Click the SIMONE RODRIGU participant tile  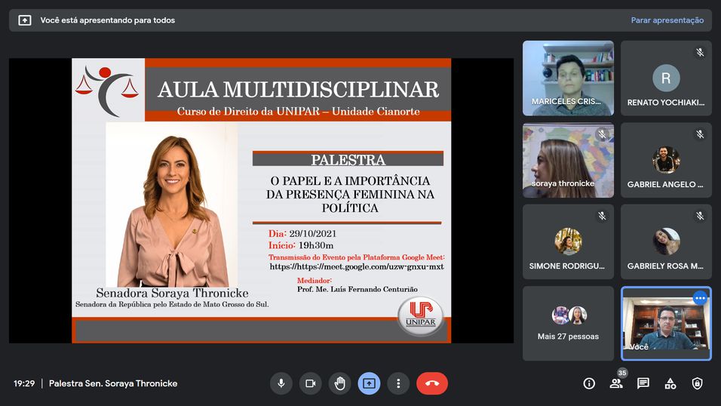coord(568,241)
